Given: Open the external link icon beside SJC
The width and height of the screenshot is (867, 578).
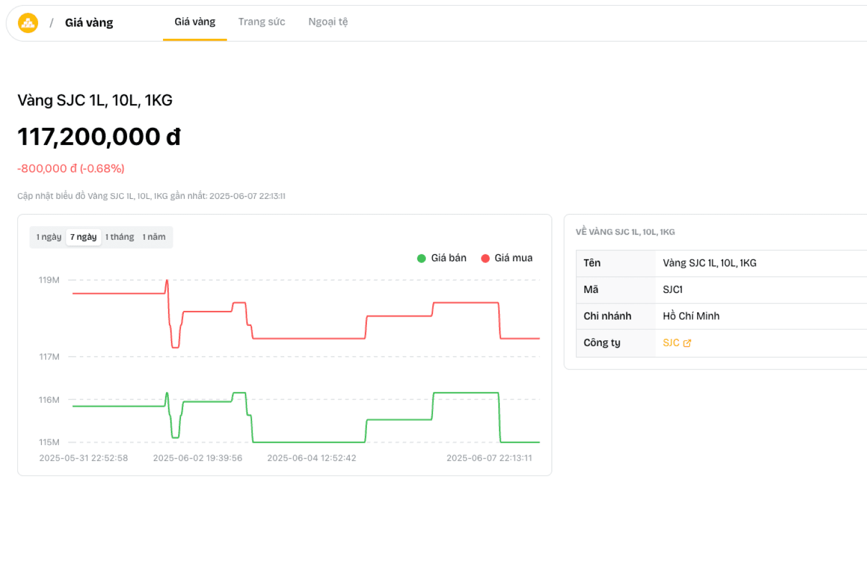Looking at the screenshot, I should pos(687,343).
